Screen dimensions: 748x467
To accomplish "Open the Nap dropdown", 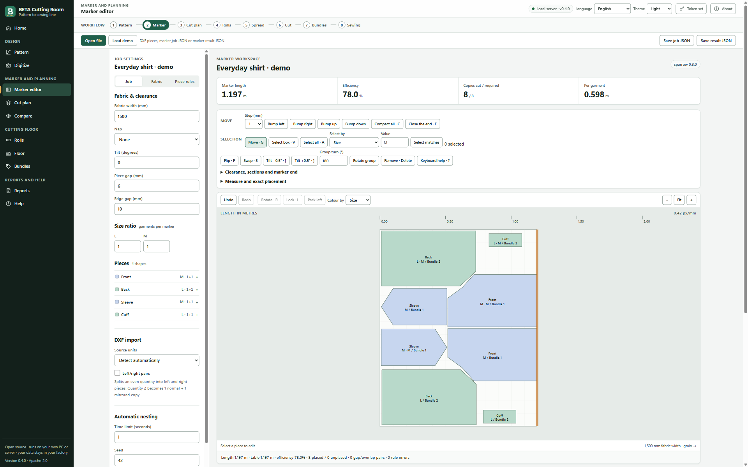I will pos(157,139).
